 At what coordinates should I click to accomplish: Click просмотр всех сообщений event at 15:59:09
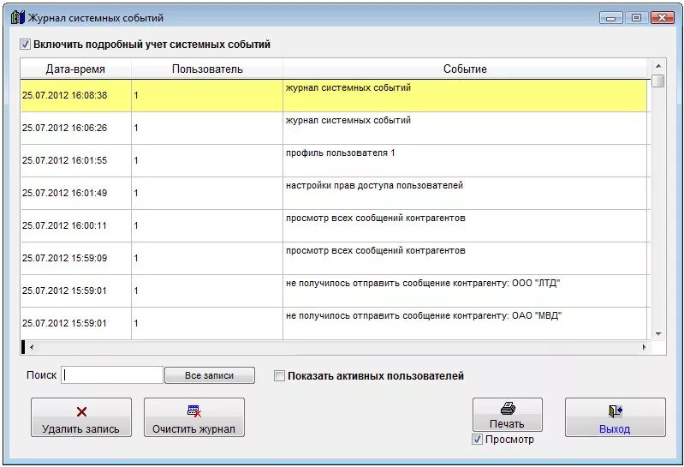coord(376,250)
